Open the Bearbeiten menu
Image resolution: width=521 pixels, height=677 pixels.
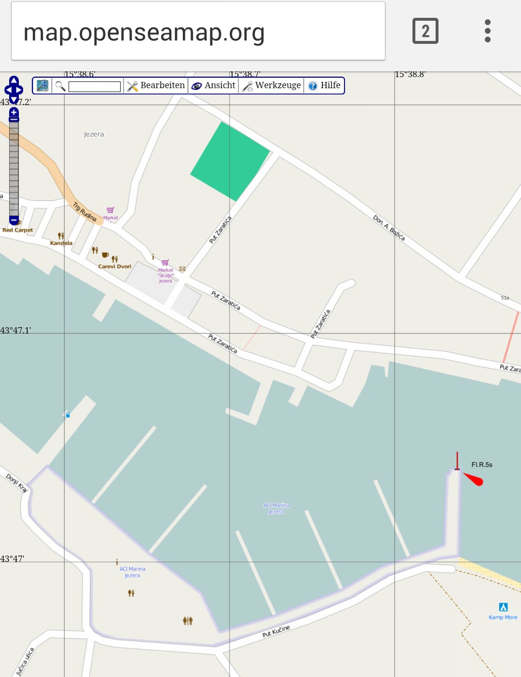pos(155,86)
